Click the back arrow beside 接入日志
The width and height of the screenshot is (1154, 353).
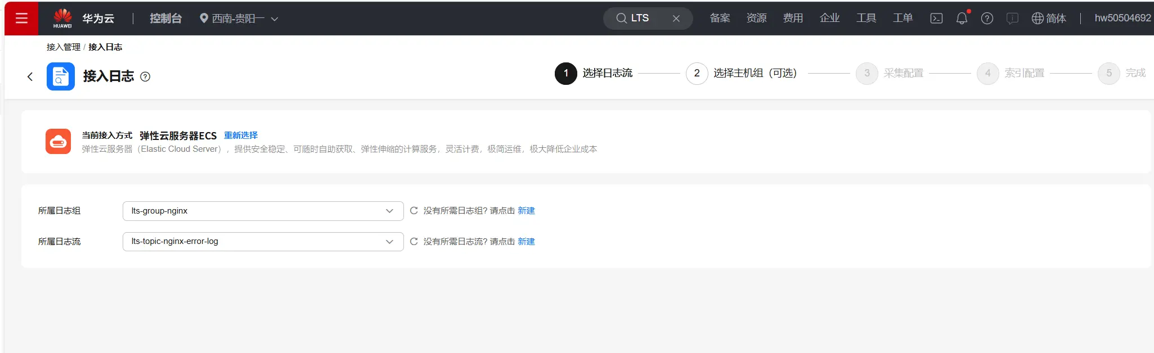pos(30,76)
